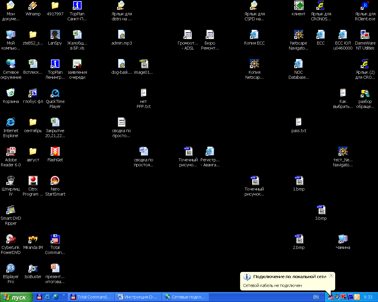Open the Корзина recycle bin
The width and height of the screenshot is (378, 302).
(11, 96)
